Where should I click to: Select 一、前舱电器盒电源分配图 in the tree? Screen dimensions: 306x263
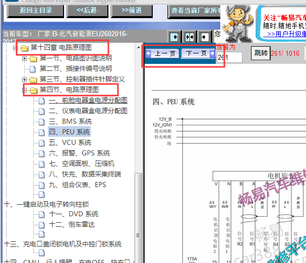click(x=88, y=101)
